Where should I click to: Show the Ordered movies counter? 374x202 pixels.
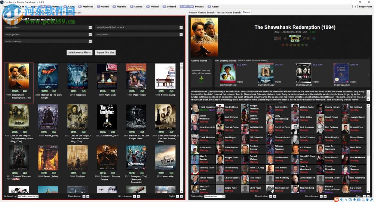pos(169,6)
